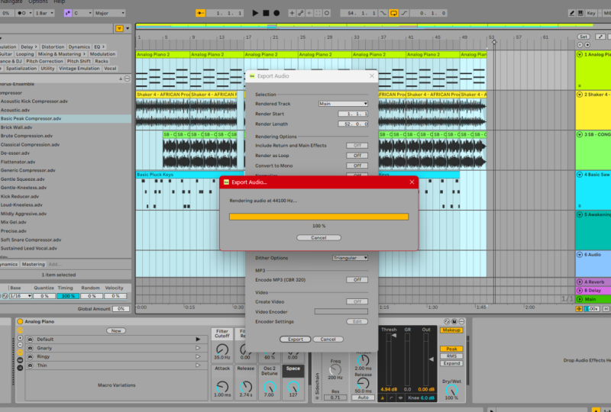
Task: Open the Major scale name dropdown
Action: point(110,13)
